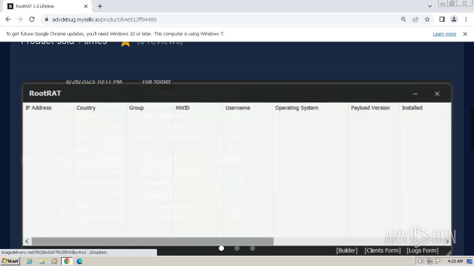Click the Username column header
Image resolution: width=474 pixels, height=266 pixels.
(x=238, y=108)
